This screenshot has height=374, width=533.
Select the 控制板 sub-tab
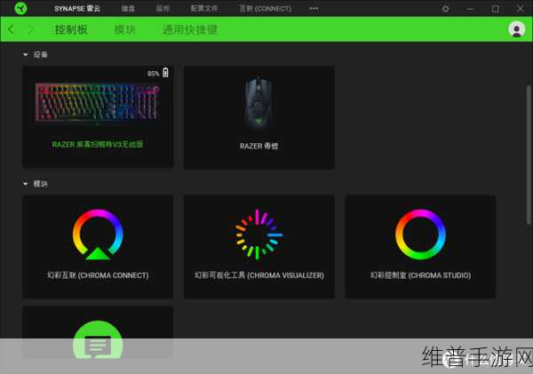tap(71, 29)
